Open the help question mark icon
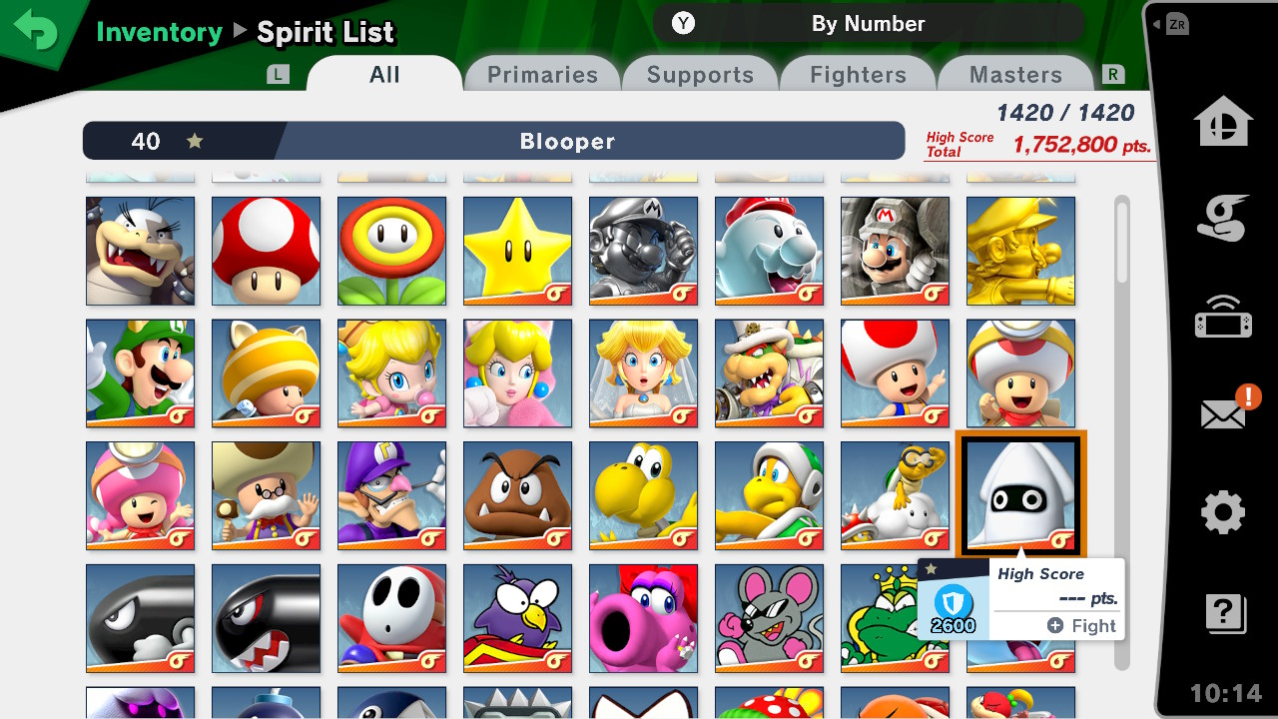 pyautogui.click(x=1225, y=611)
